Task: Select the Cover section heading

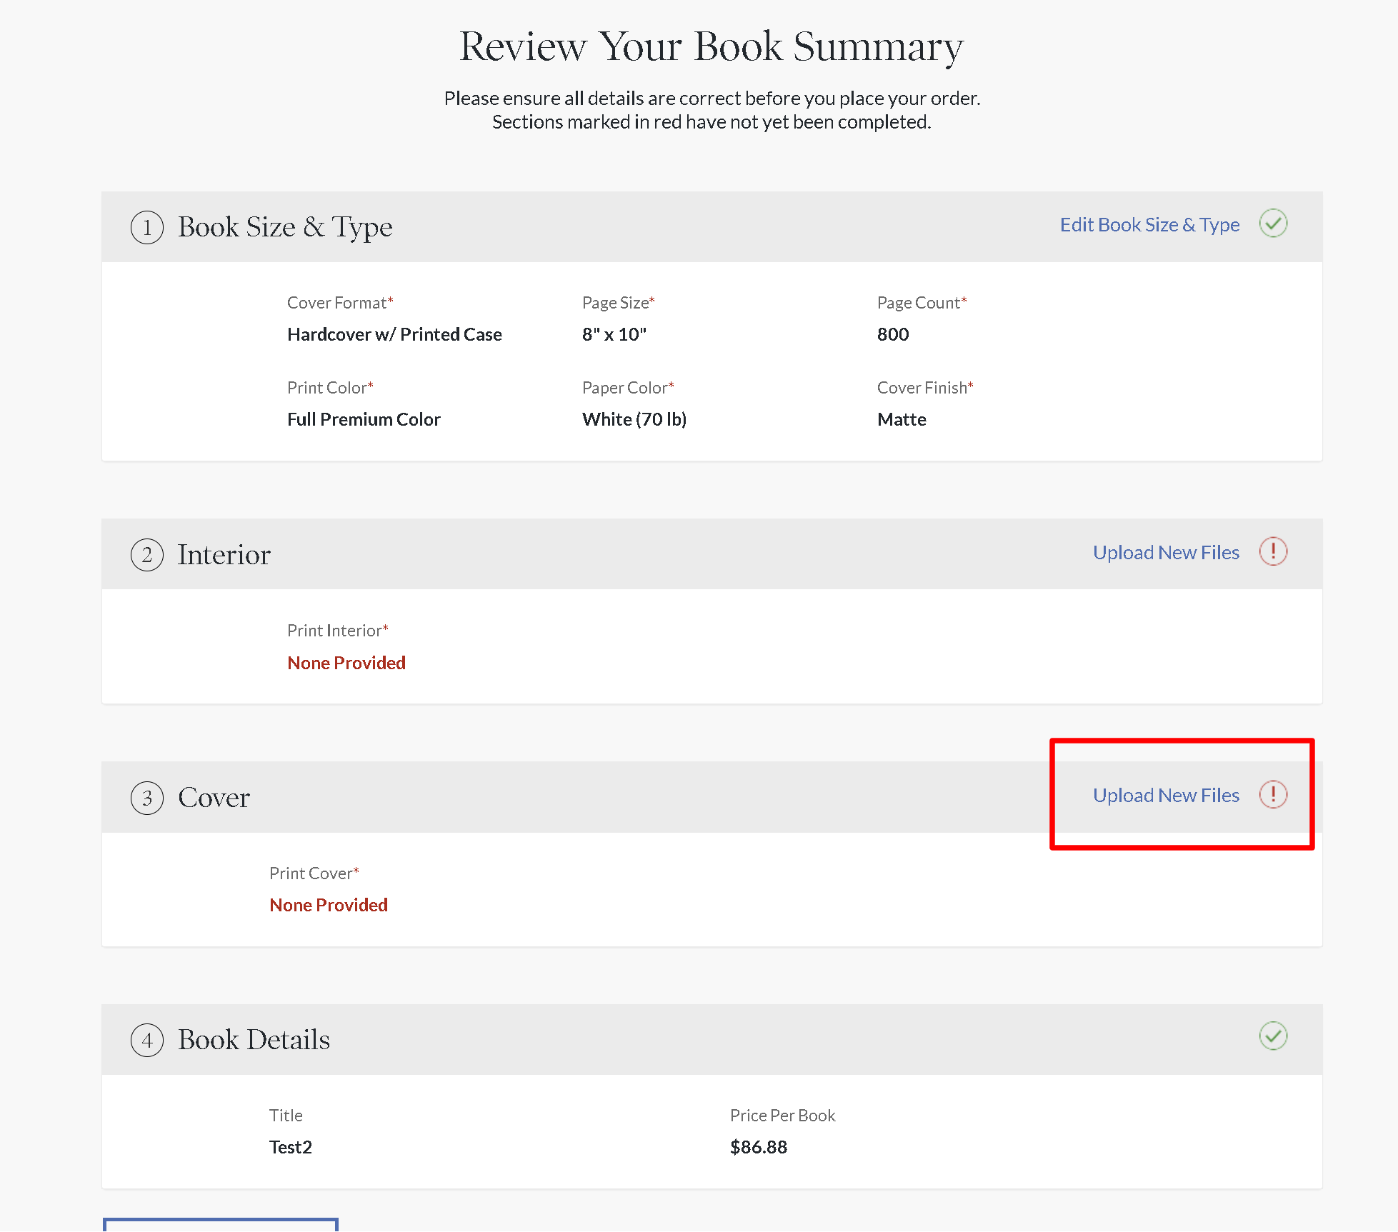Action: pos(214,798)
